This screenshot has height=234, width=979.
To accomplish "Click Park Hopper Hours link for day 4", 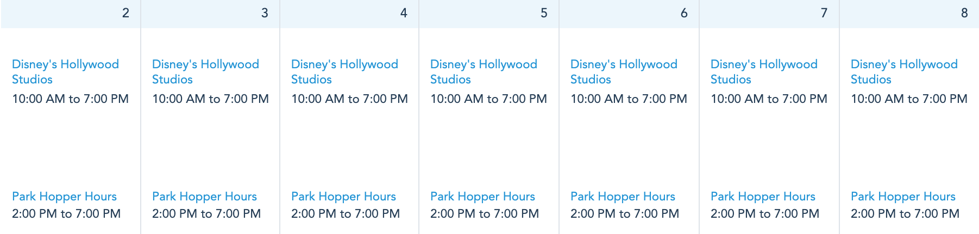I will coord(343,197).
